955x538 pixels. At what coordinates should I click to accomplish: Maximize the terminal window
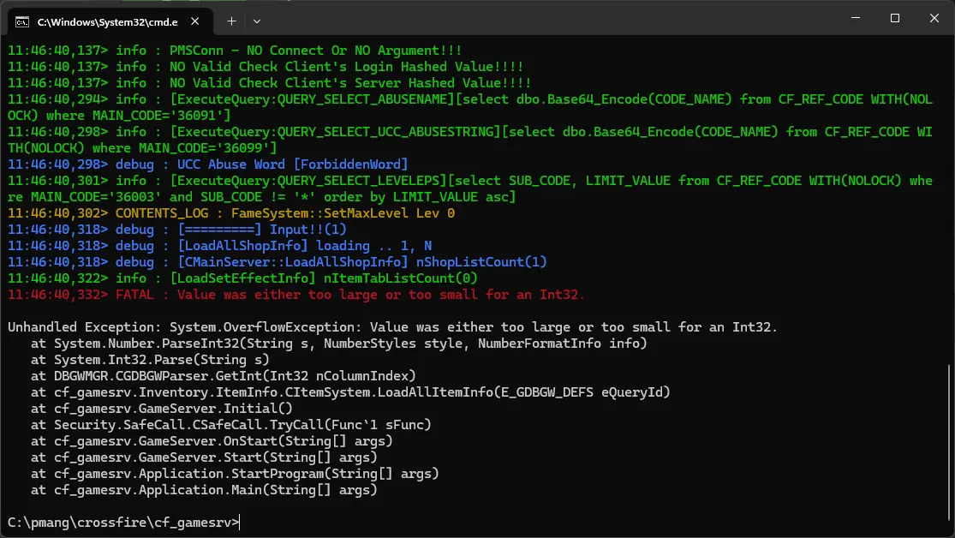[895, 18]
